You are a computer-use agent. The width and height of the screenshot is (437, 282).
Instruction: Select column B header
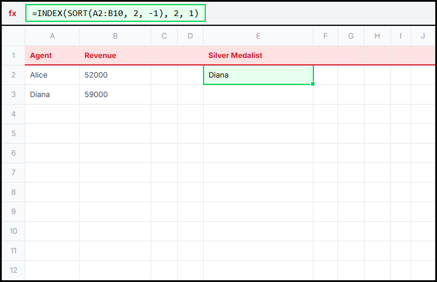pyautogui.click(x=115, y=36)
